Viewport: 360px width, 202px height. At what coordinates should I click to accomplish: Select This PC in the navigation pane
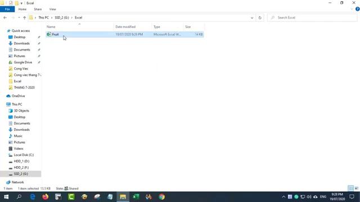tap(17, 104)
